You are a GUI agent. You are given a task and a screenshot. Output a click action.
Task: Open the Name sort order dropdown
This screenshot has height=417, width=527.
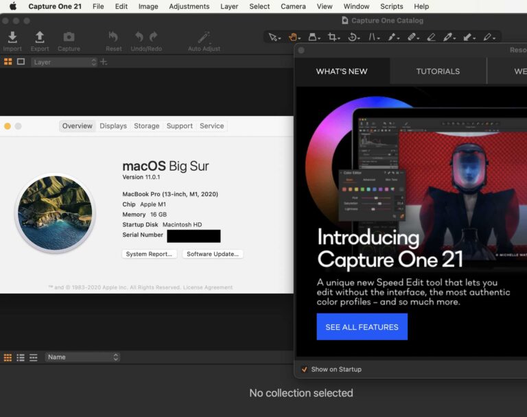(x=82, y=357)
